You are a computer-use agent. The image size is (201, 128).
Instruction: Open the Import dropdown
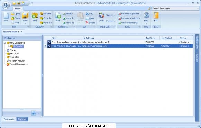(110, 15)
